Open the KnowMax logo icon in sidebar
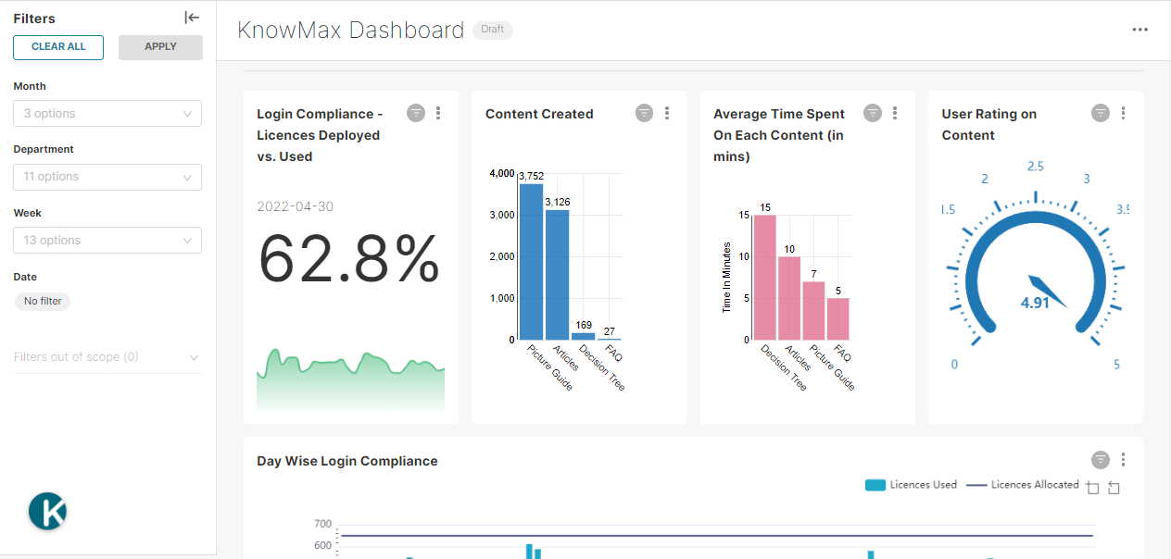 point(47,511)
